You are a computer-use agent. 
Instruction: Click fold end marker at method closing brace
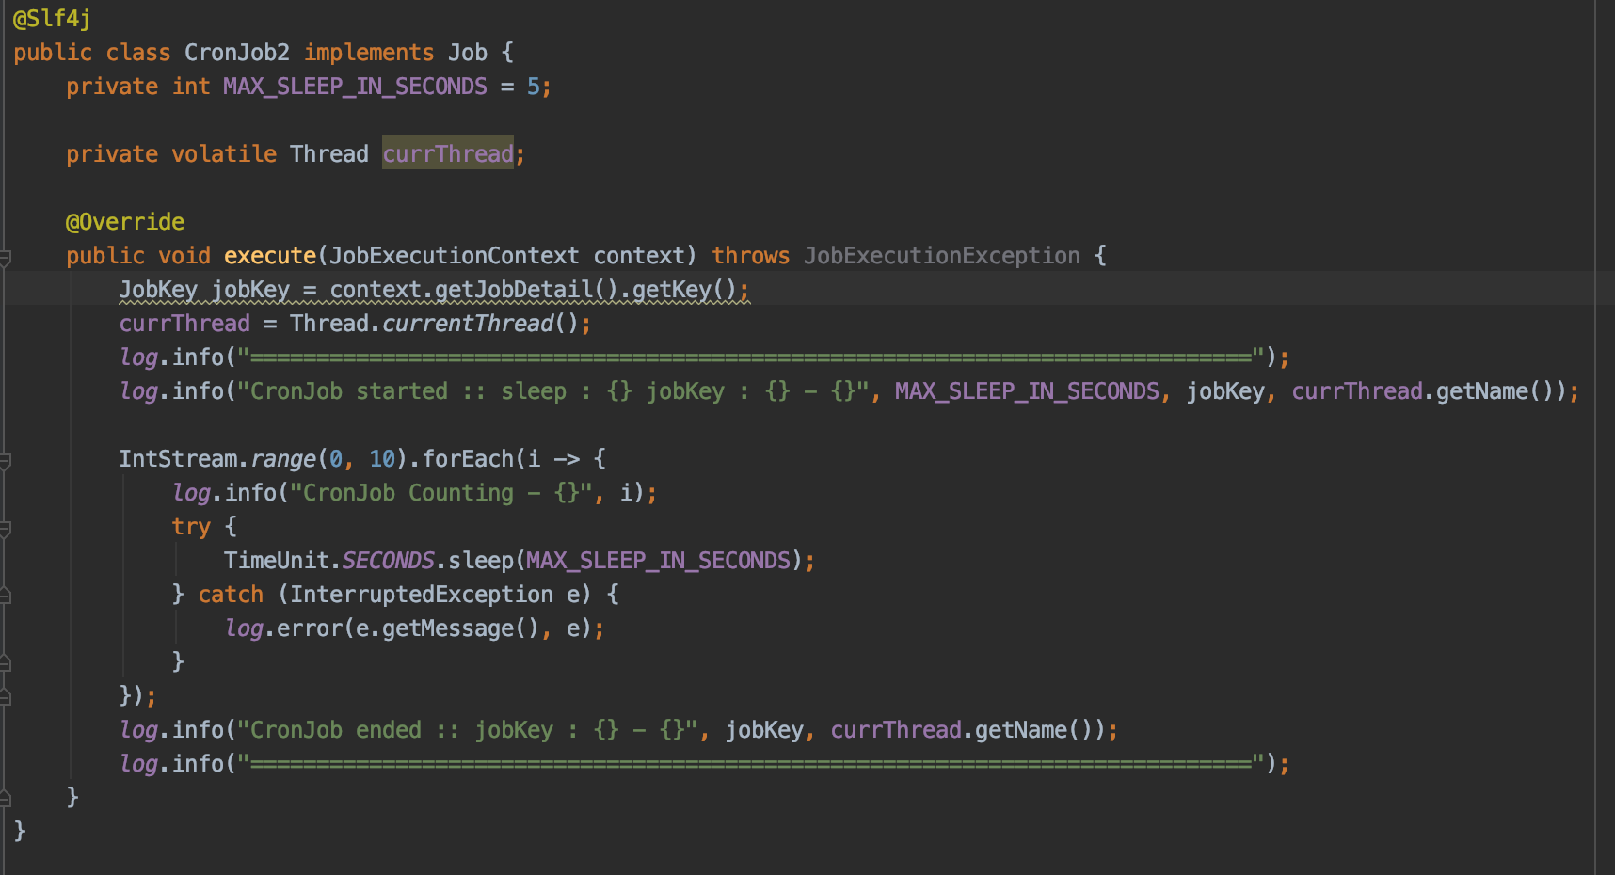(5, 798)
